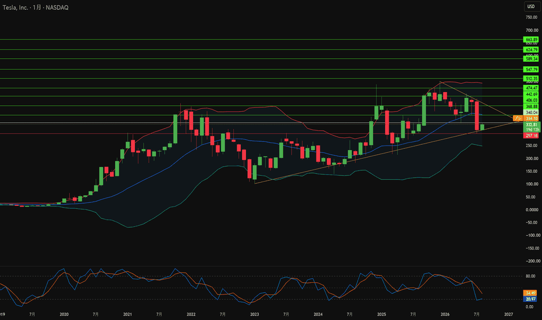Viewport: 542px width, 320px height.
Task: Click 2026 on the time axis
Action: tap(445, 314)
